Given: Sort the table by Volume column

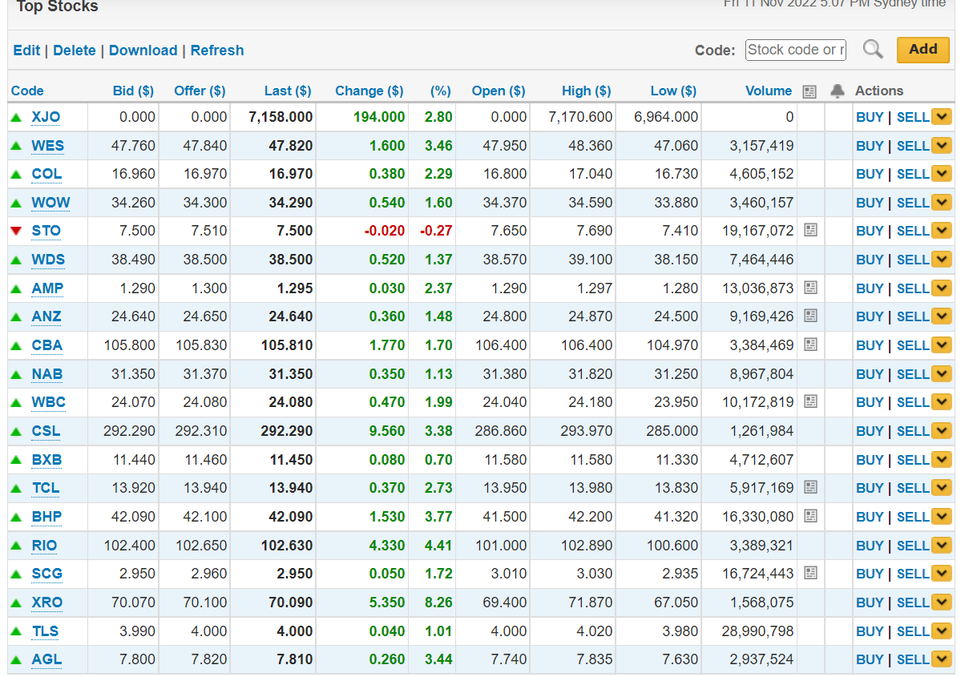Looking at the screenshot, I should (768, 91).
